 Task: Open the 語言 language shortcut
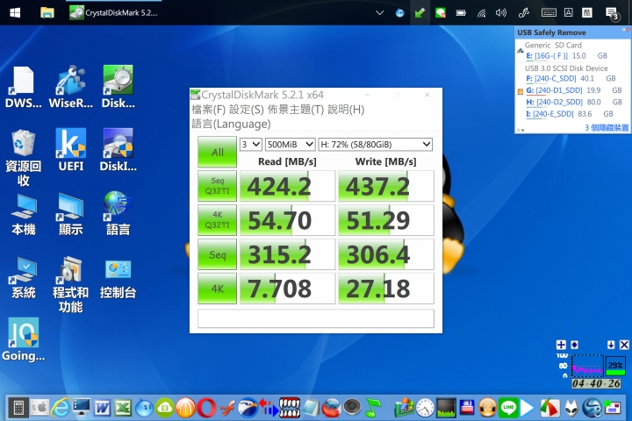pos(118,213)
